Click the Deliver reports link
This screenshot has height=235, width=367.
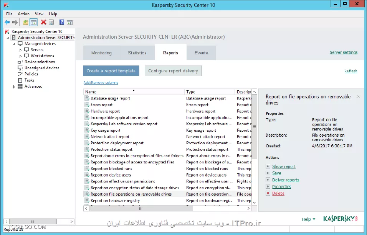point(286,180)
